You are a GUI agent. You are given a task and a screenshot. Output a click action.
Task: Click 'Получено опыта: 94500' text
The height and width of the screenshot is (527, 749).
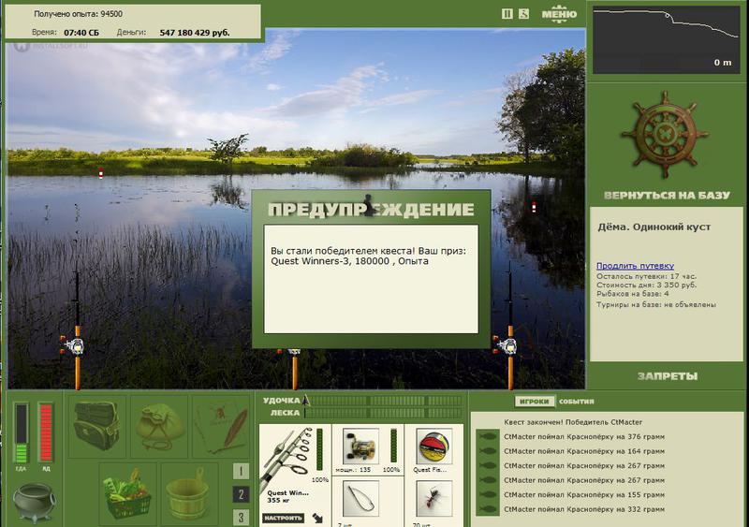(79, 14)
